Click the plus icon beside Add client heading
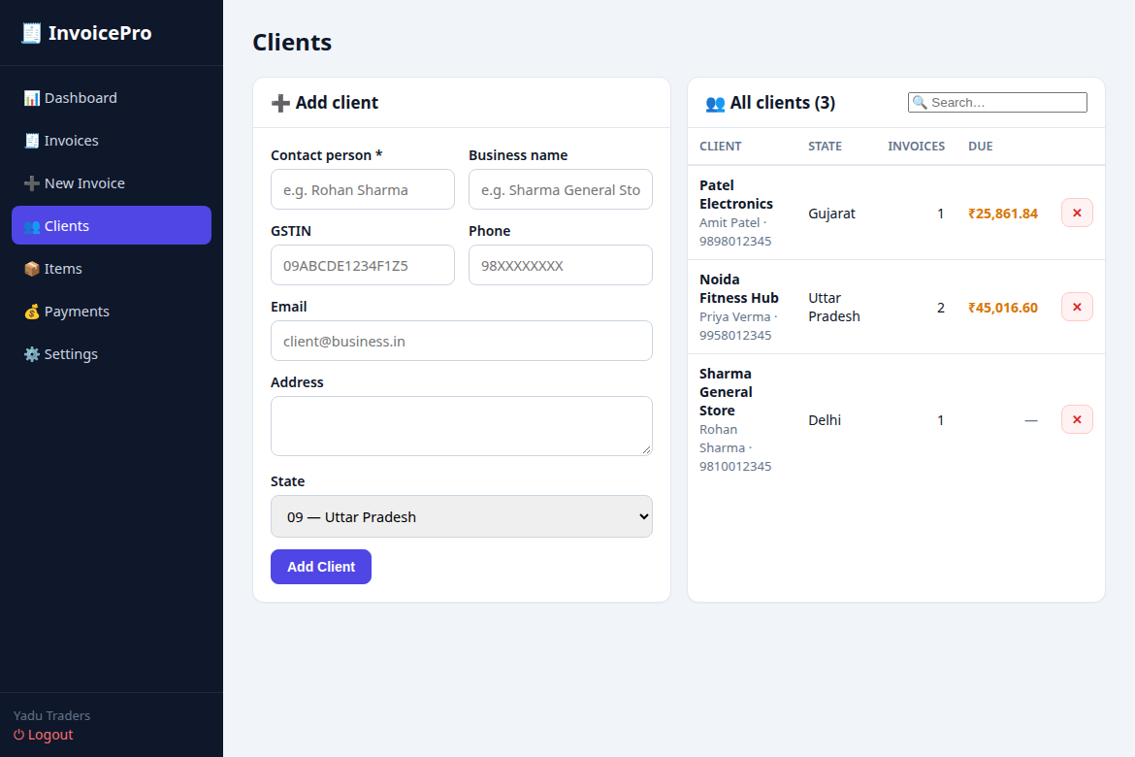This screenshot has height=757, width=1135. (281, 103)
